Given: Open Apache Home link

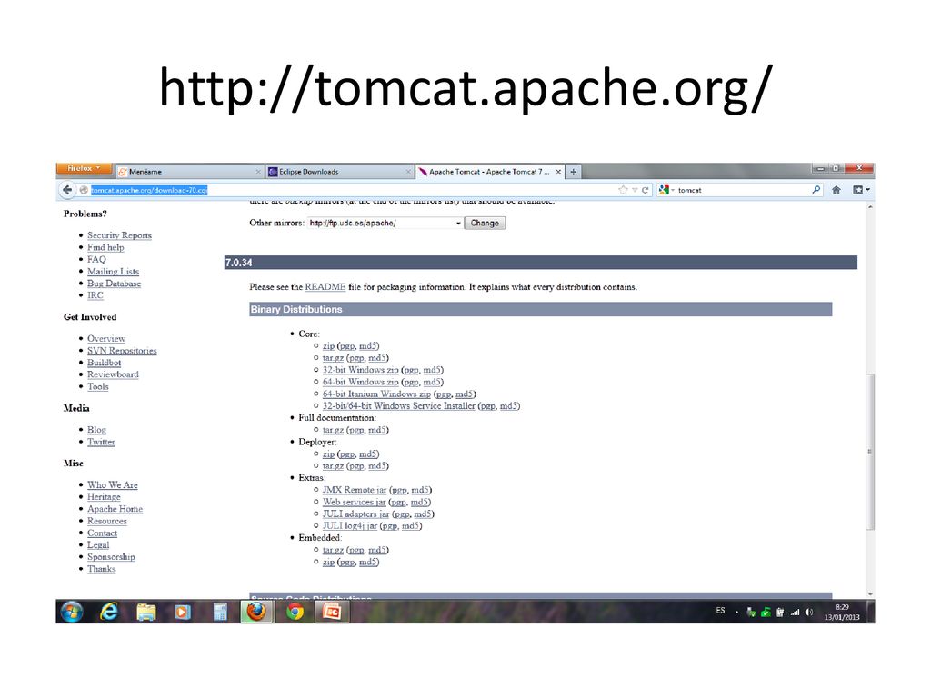Looking at the screenshot, I should click(x=115, y=509).
